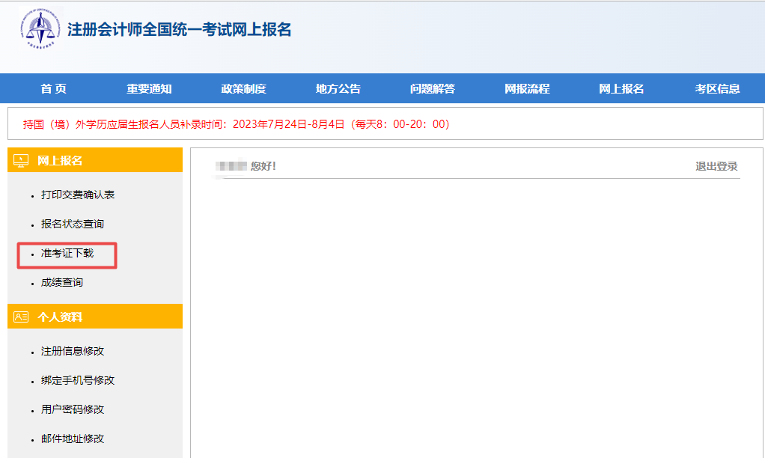Screen dimensions: 765x458
Task: Select 成绩查询 in the sidebar
Action: [62, 283]
